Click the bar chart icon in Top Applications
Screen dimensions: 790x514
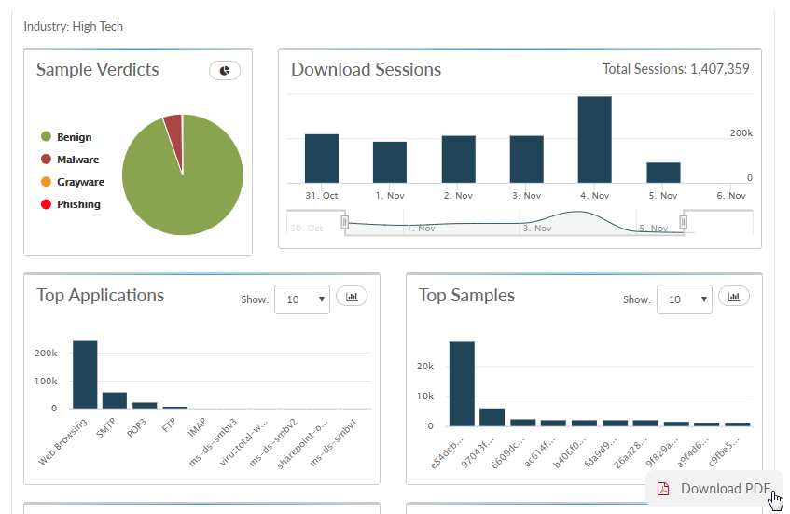click(x=352, y=297)
